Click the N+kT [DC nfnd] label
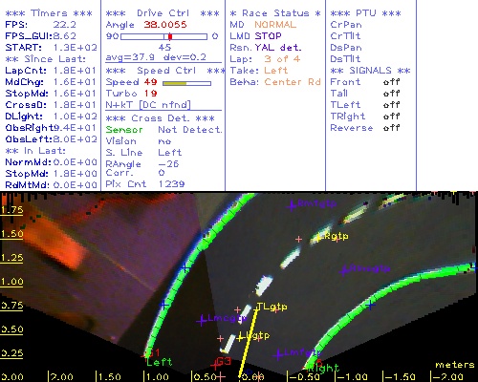 tap(148, 105)
